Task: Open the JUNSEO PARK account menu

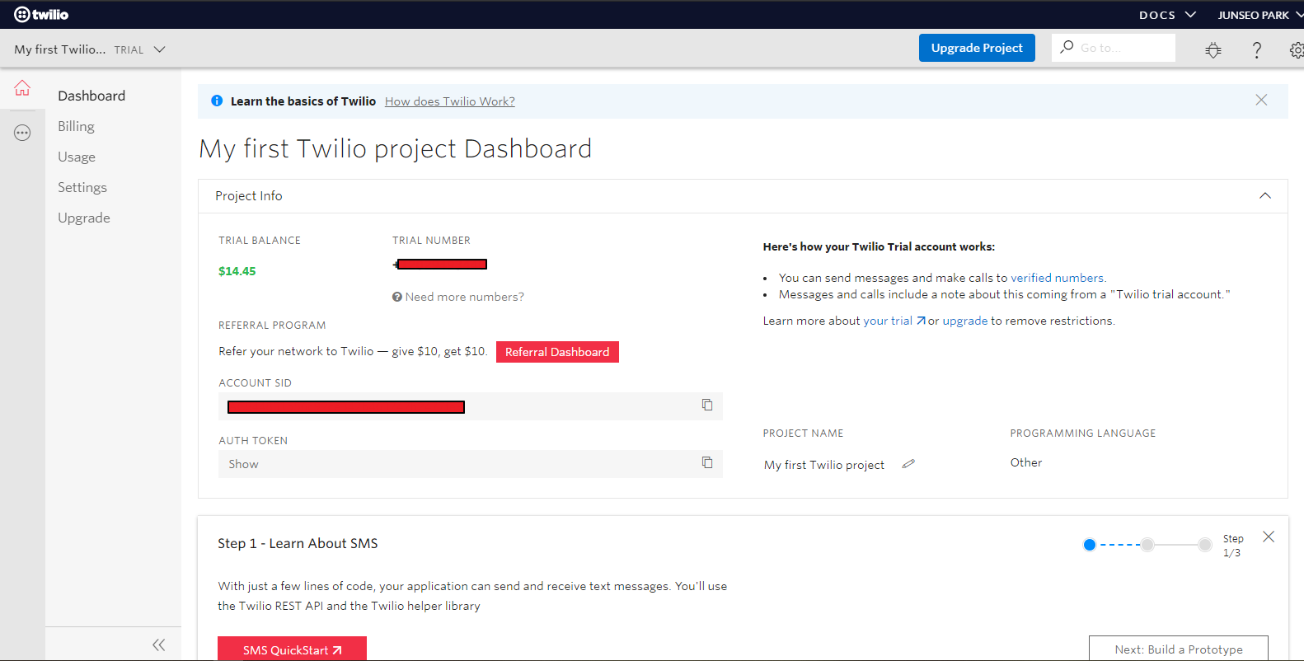Action: [1260, 15]
